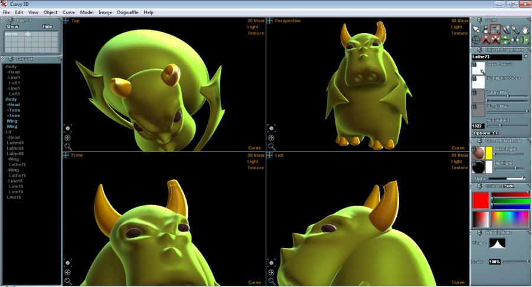The image size is (532, 287).
Task: Click the 1922 resolution value field
Action: [478, 126]
